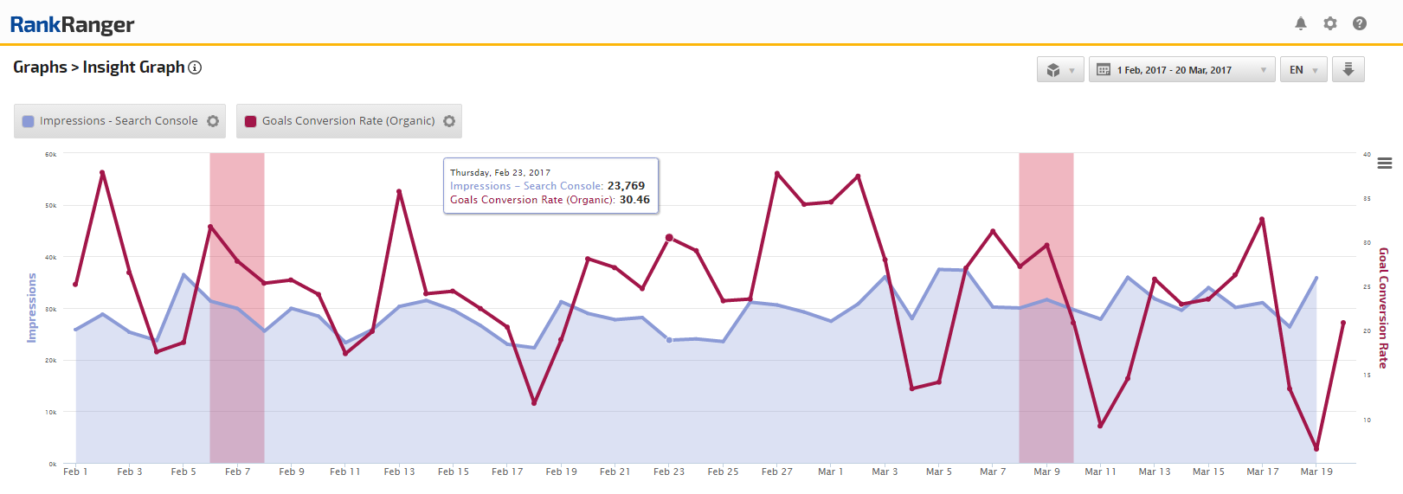Open Impressions metric settings gear
Screen dimensions: 1403x494
coord(213,121)
